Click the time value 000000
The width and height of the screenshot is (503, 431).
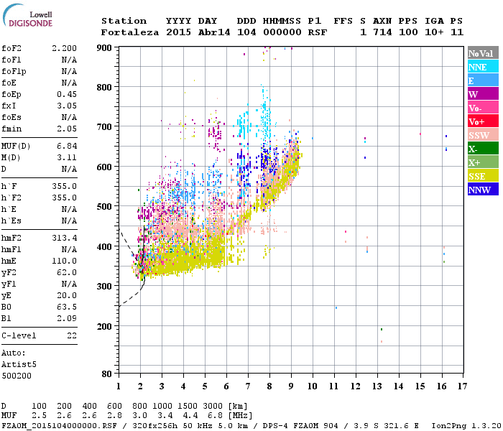point(282,32)
